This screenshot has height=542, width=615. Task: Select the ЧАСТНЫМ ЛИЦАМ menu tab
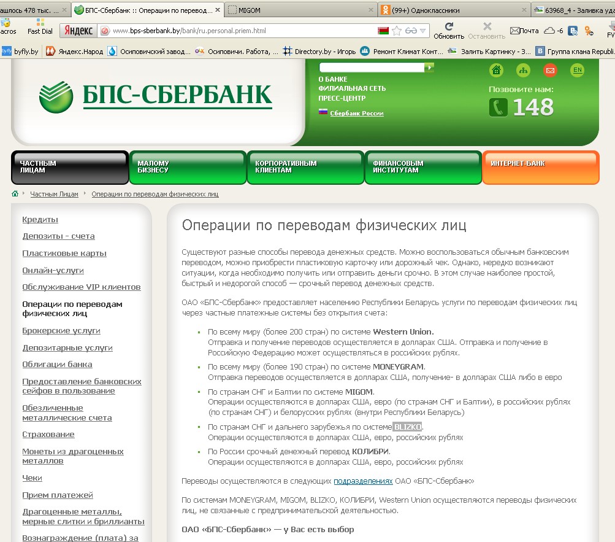point(70,168)
